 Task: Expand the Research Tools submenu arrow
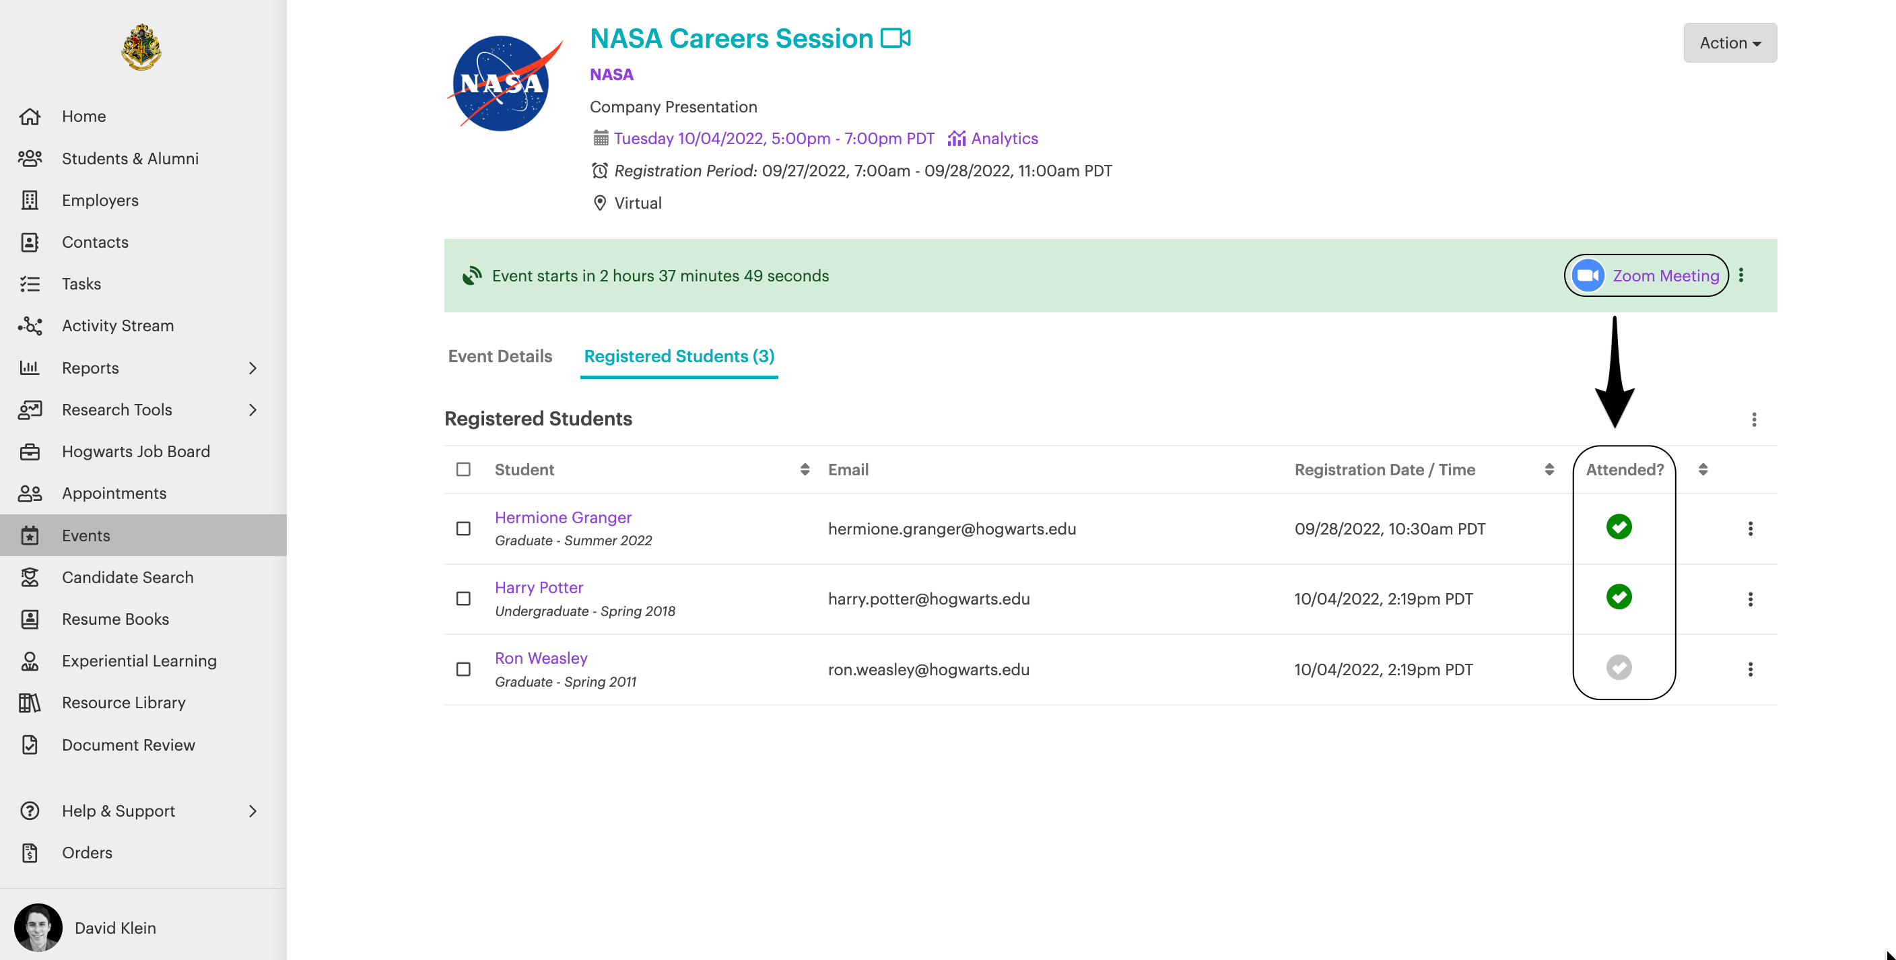(252, 409)
